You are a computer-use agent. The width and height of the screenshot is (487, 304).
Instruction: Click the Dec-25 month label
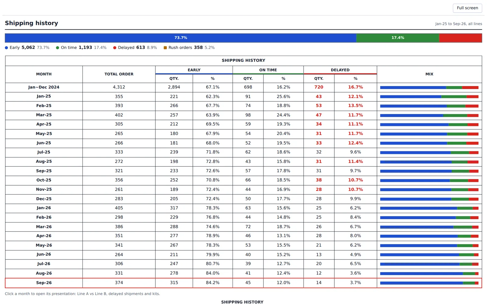point(44,199)
